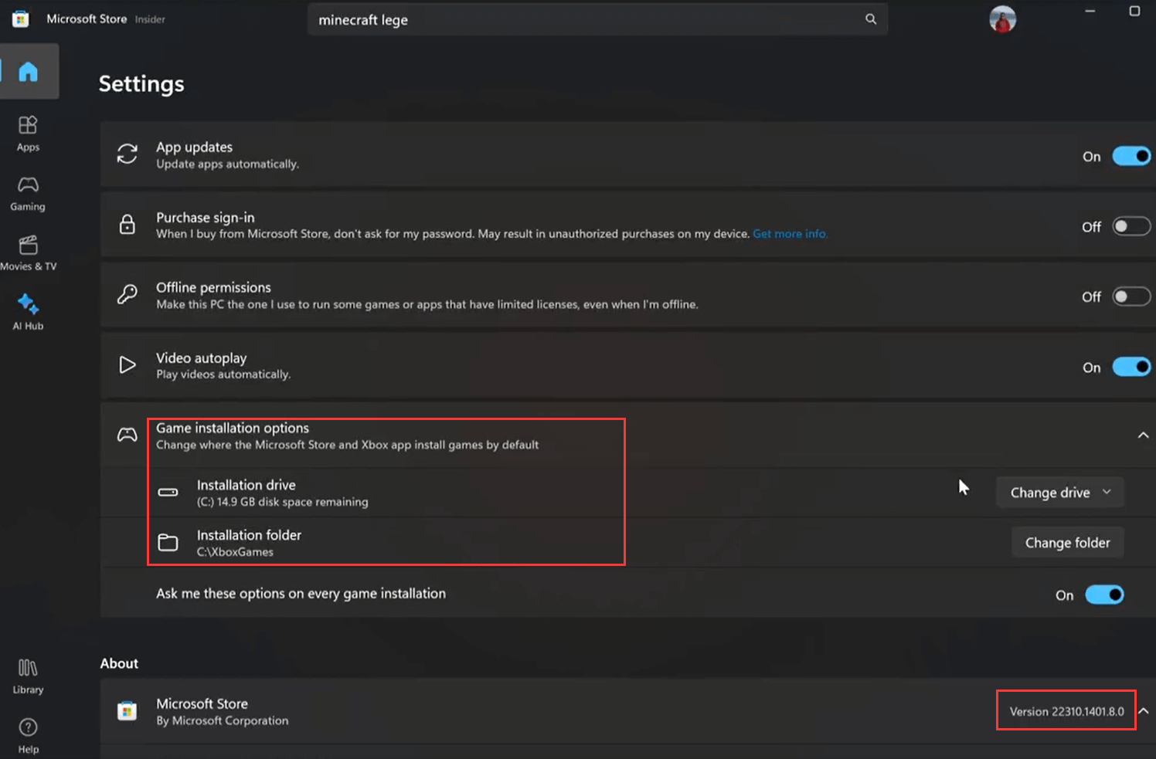Turn on Offline permissions toggle
Viewport: 1156px width, 759px height.
click(x=1130, y=296)
